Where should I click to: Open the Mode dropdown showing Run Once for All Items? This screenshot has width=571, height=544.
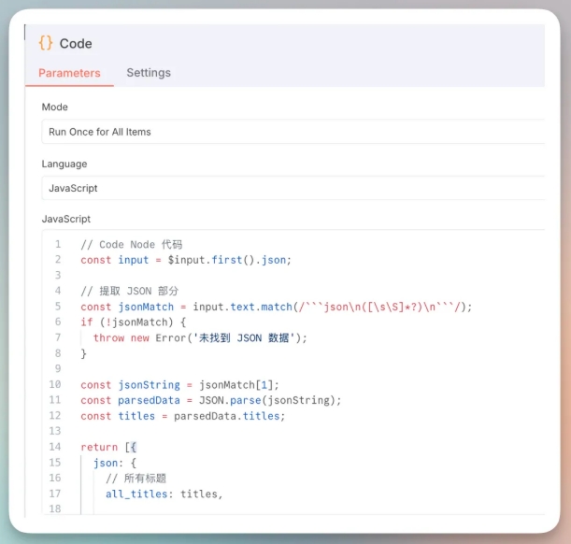point(293,132)
